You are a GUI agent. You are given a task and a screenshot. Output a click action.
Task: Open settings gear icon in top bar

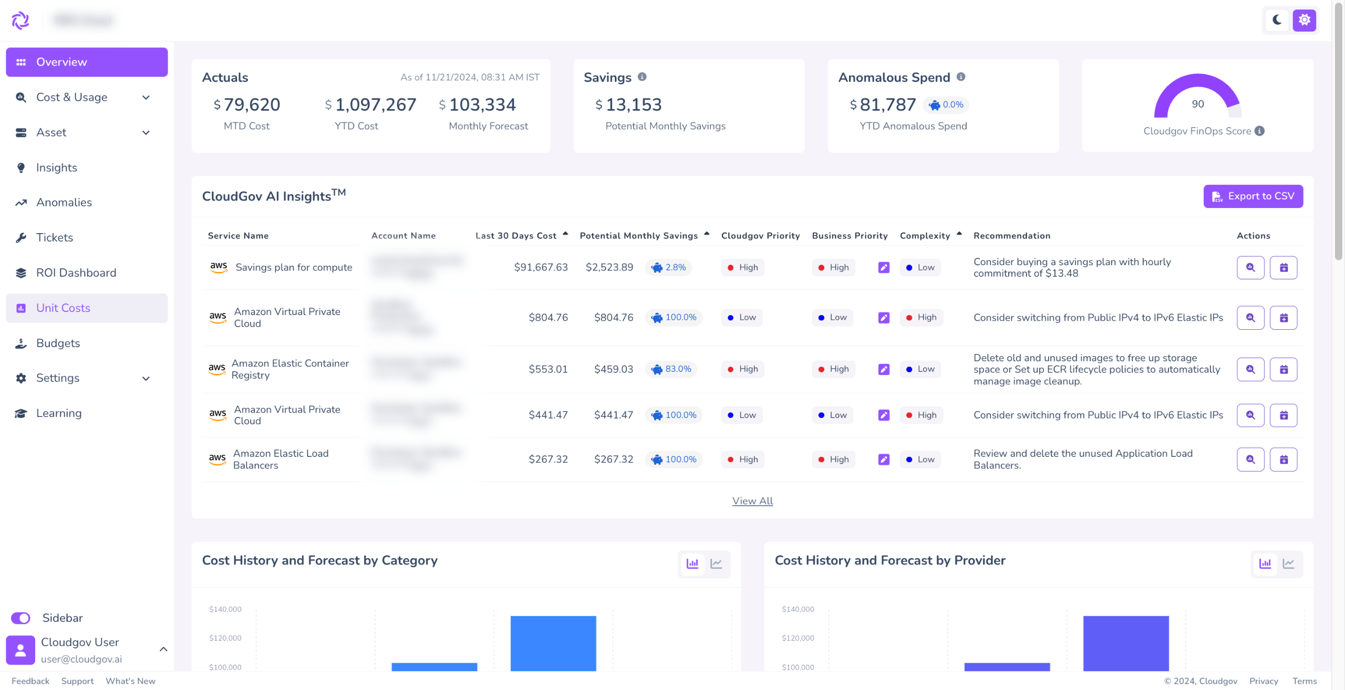click(1304, 20)
